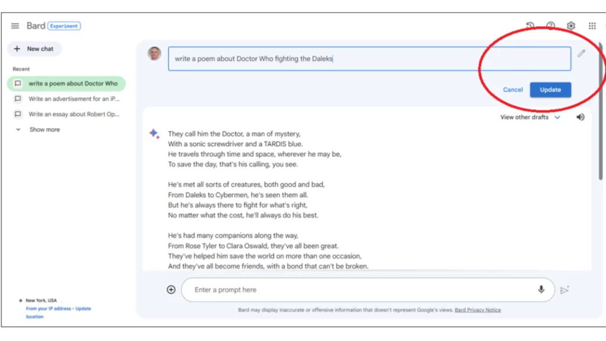The image size is (606, 341).
Task: Open the settings gear icon
Action: (x=571, y=26)
